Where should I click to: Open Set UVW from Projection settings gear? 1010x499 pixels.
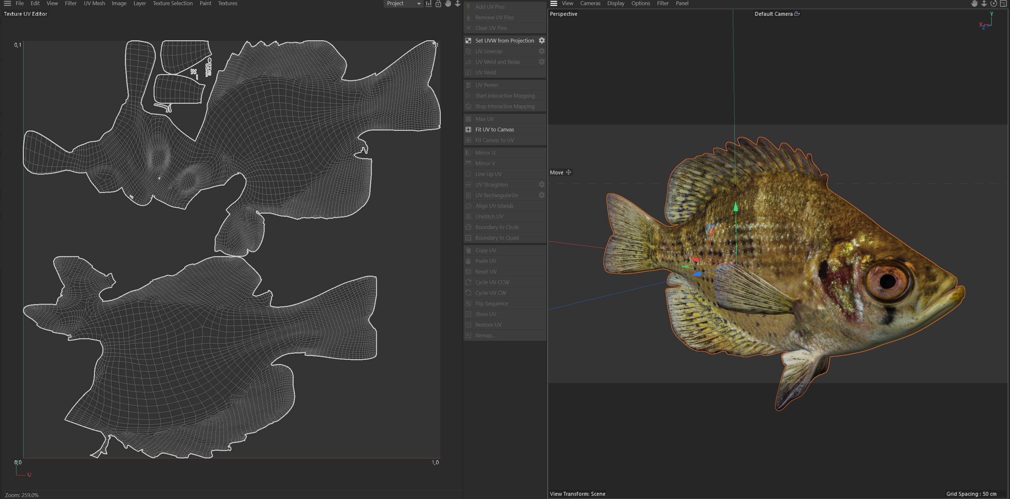click(542, 40)
